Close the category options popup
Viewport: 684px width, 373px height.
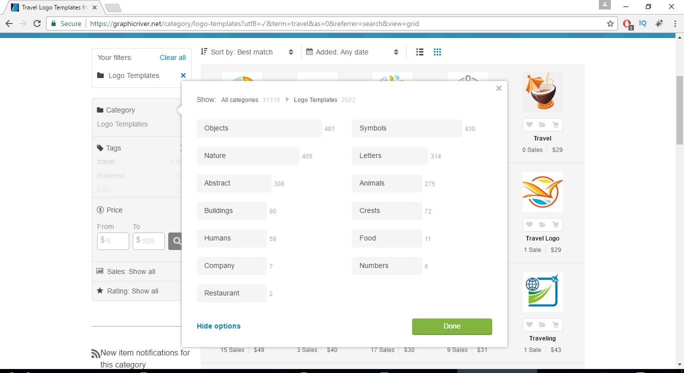[499, 88]
